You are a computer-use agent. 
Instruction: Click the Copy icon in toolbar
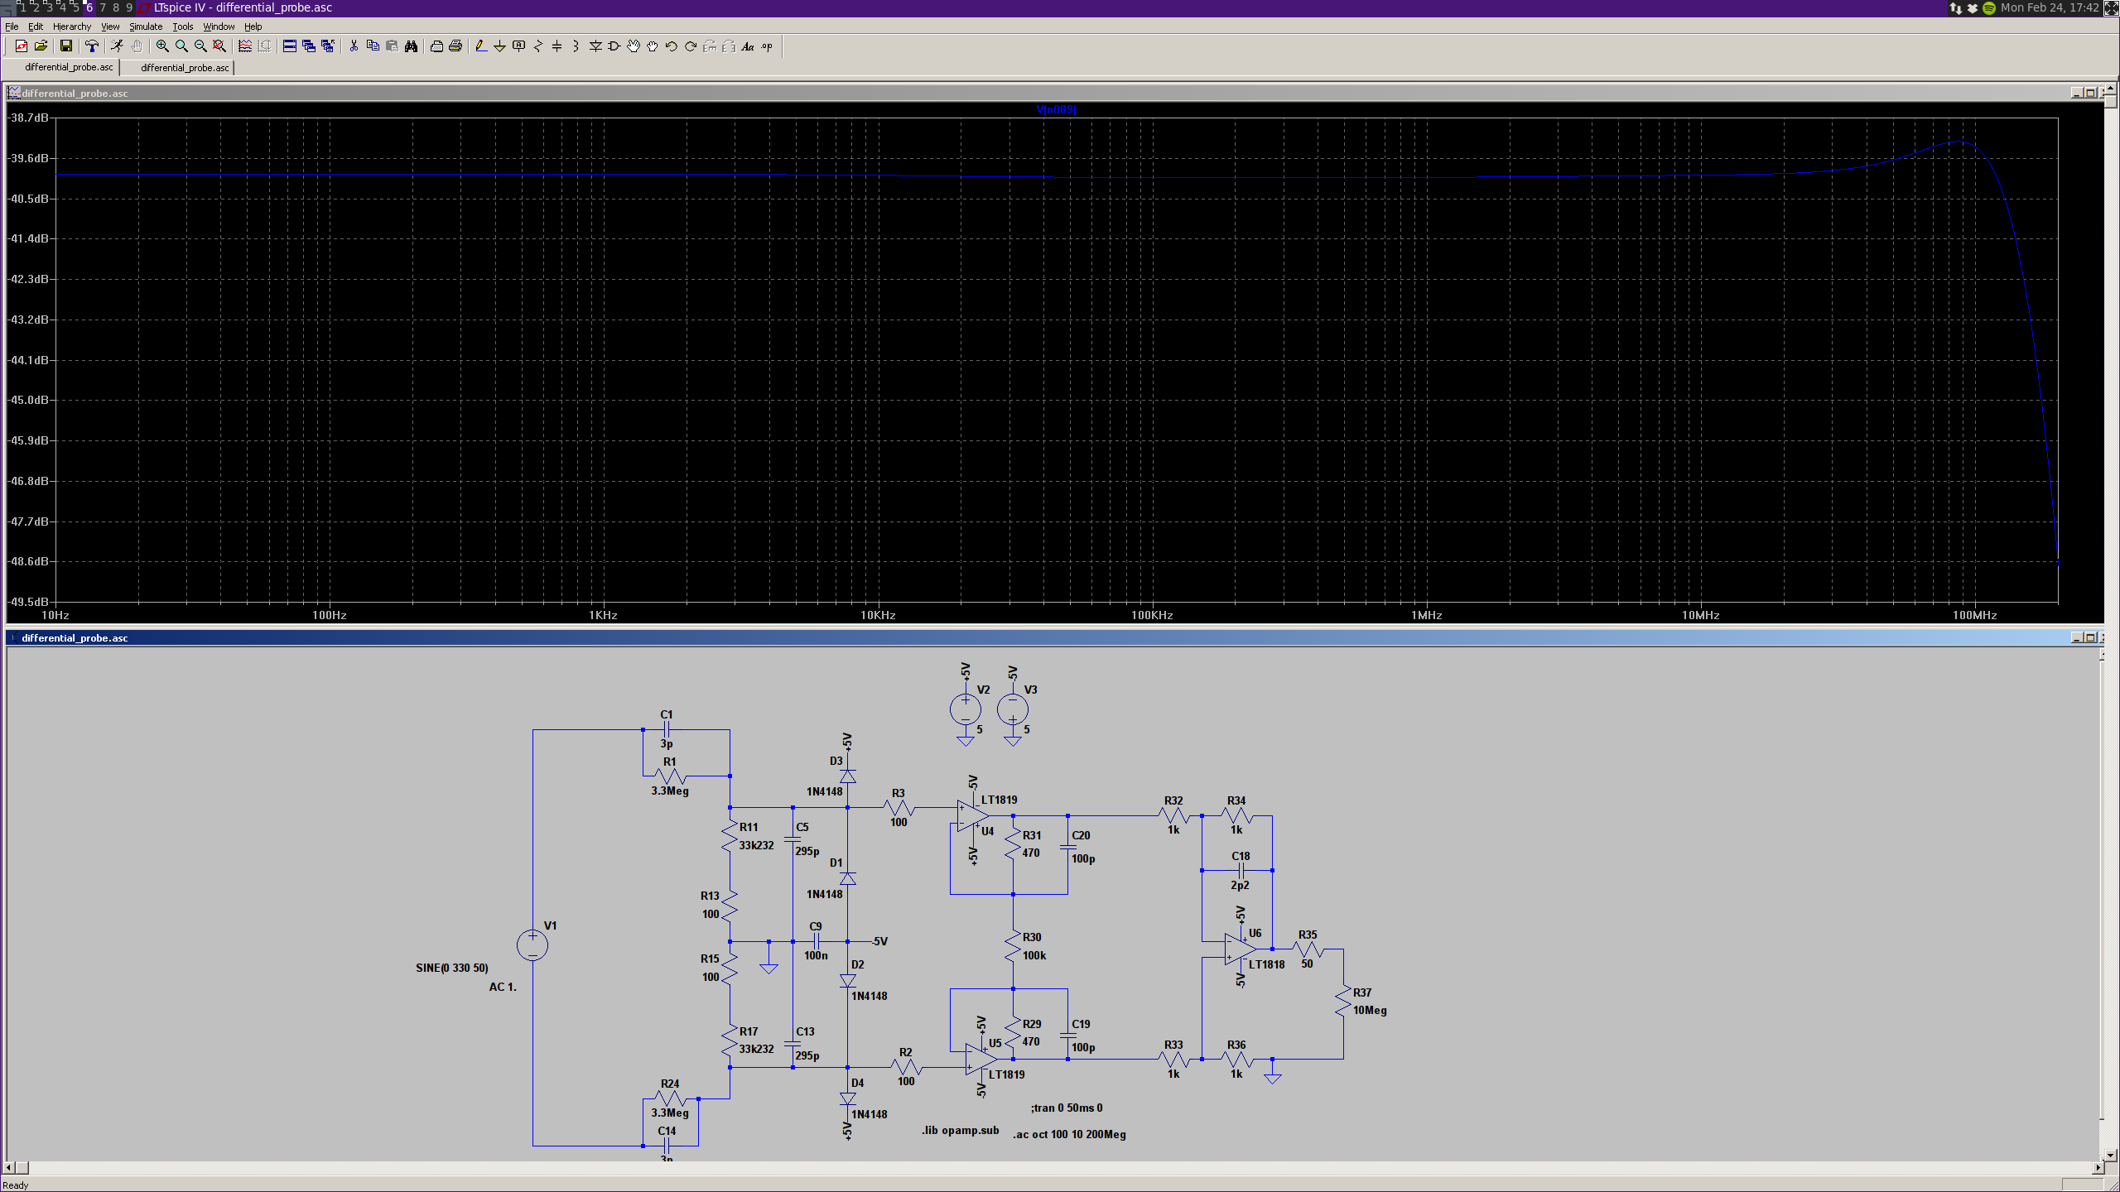[x=373, y=46]
